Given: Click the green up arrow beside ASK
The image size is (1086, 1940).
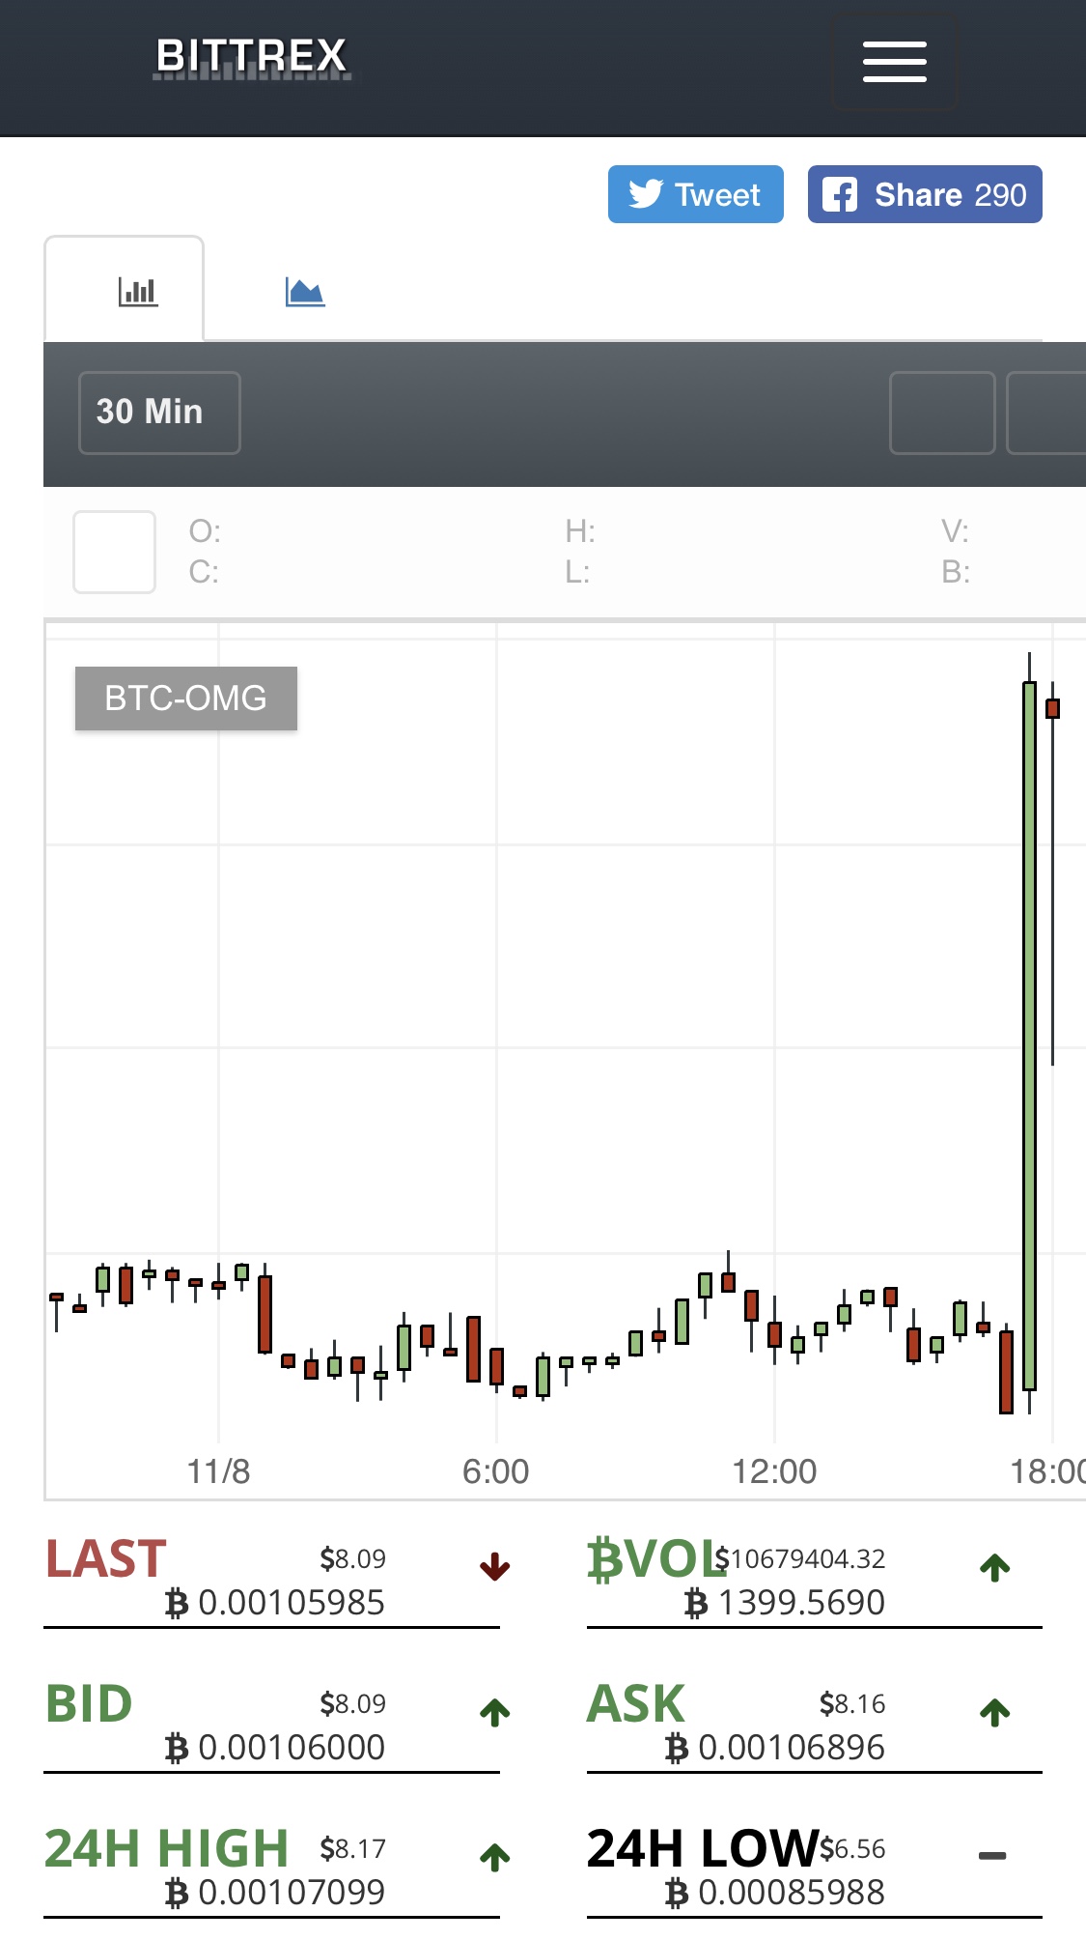Looking at the screenshot, I should pyautogui.click(x=995, y=1712).
